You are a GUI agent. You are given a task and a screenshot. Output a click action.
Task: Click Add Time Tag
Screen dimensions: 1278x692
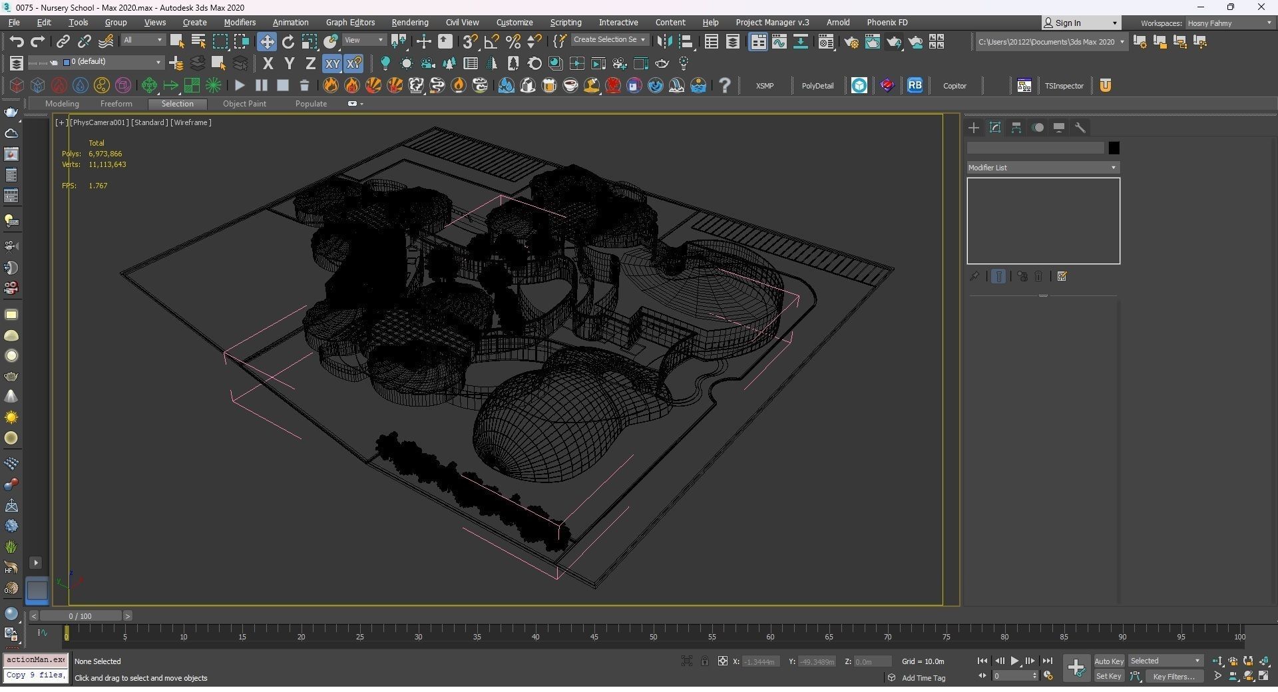923,678
